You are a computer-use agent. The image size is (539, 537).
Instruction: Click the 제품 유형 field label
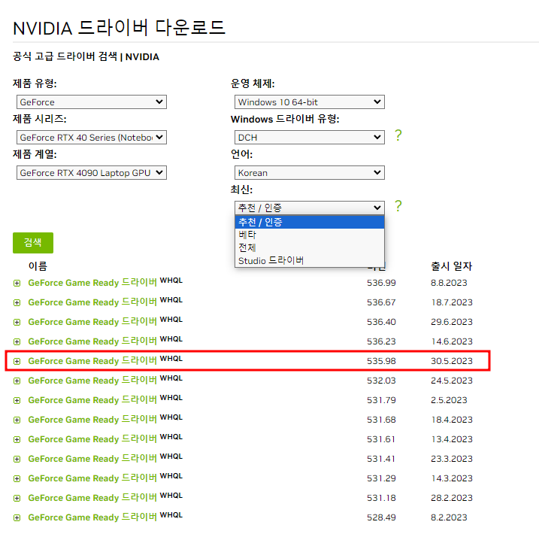coord(35,83)
